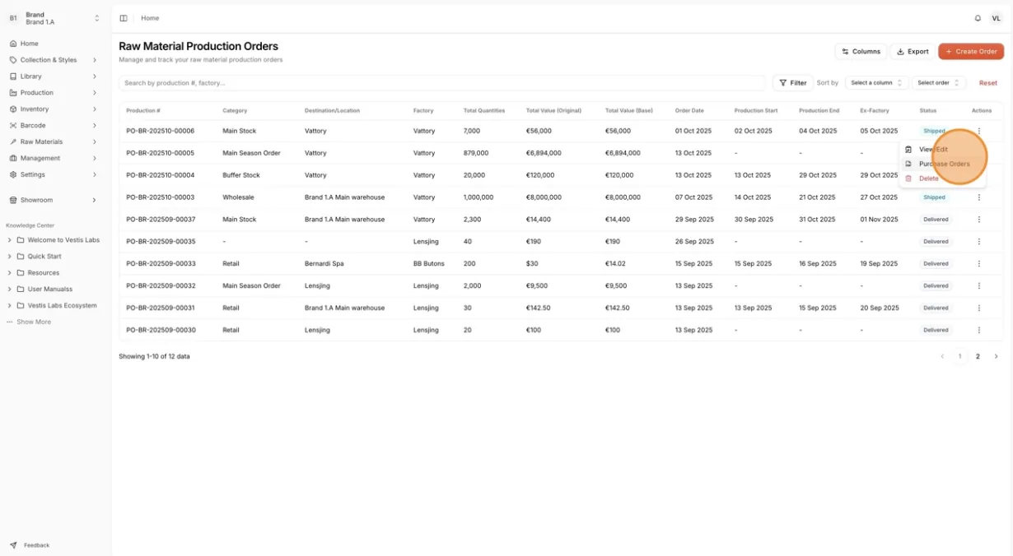Click the Production folder icon in sidebar
Image resolution: width=1013 pixels, height=556 pixels.
coord(13,93)
